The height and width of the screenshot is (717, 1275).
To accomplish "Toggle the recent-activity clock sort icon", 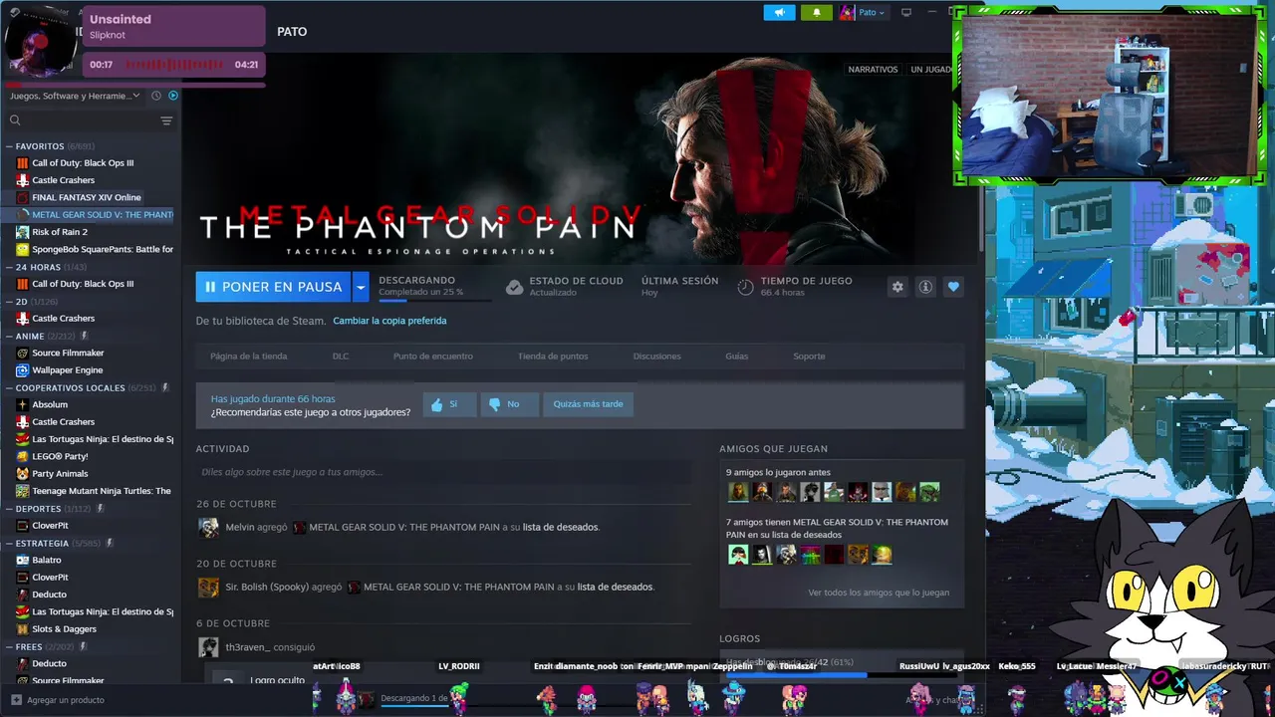I will pos(156,96).
